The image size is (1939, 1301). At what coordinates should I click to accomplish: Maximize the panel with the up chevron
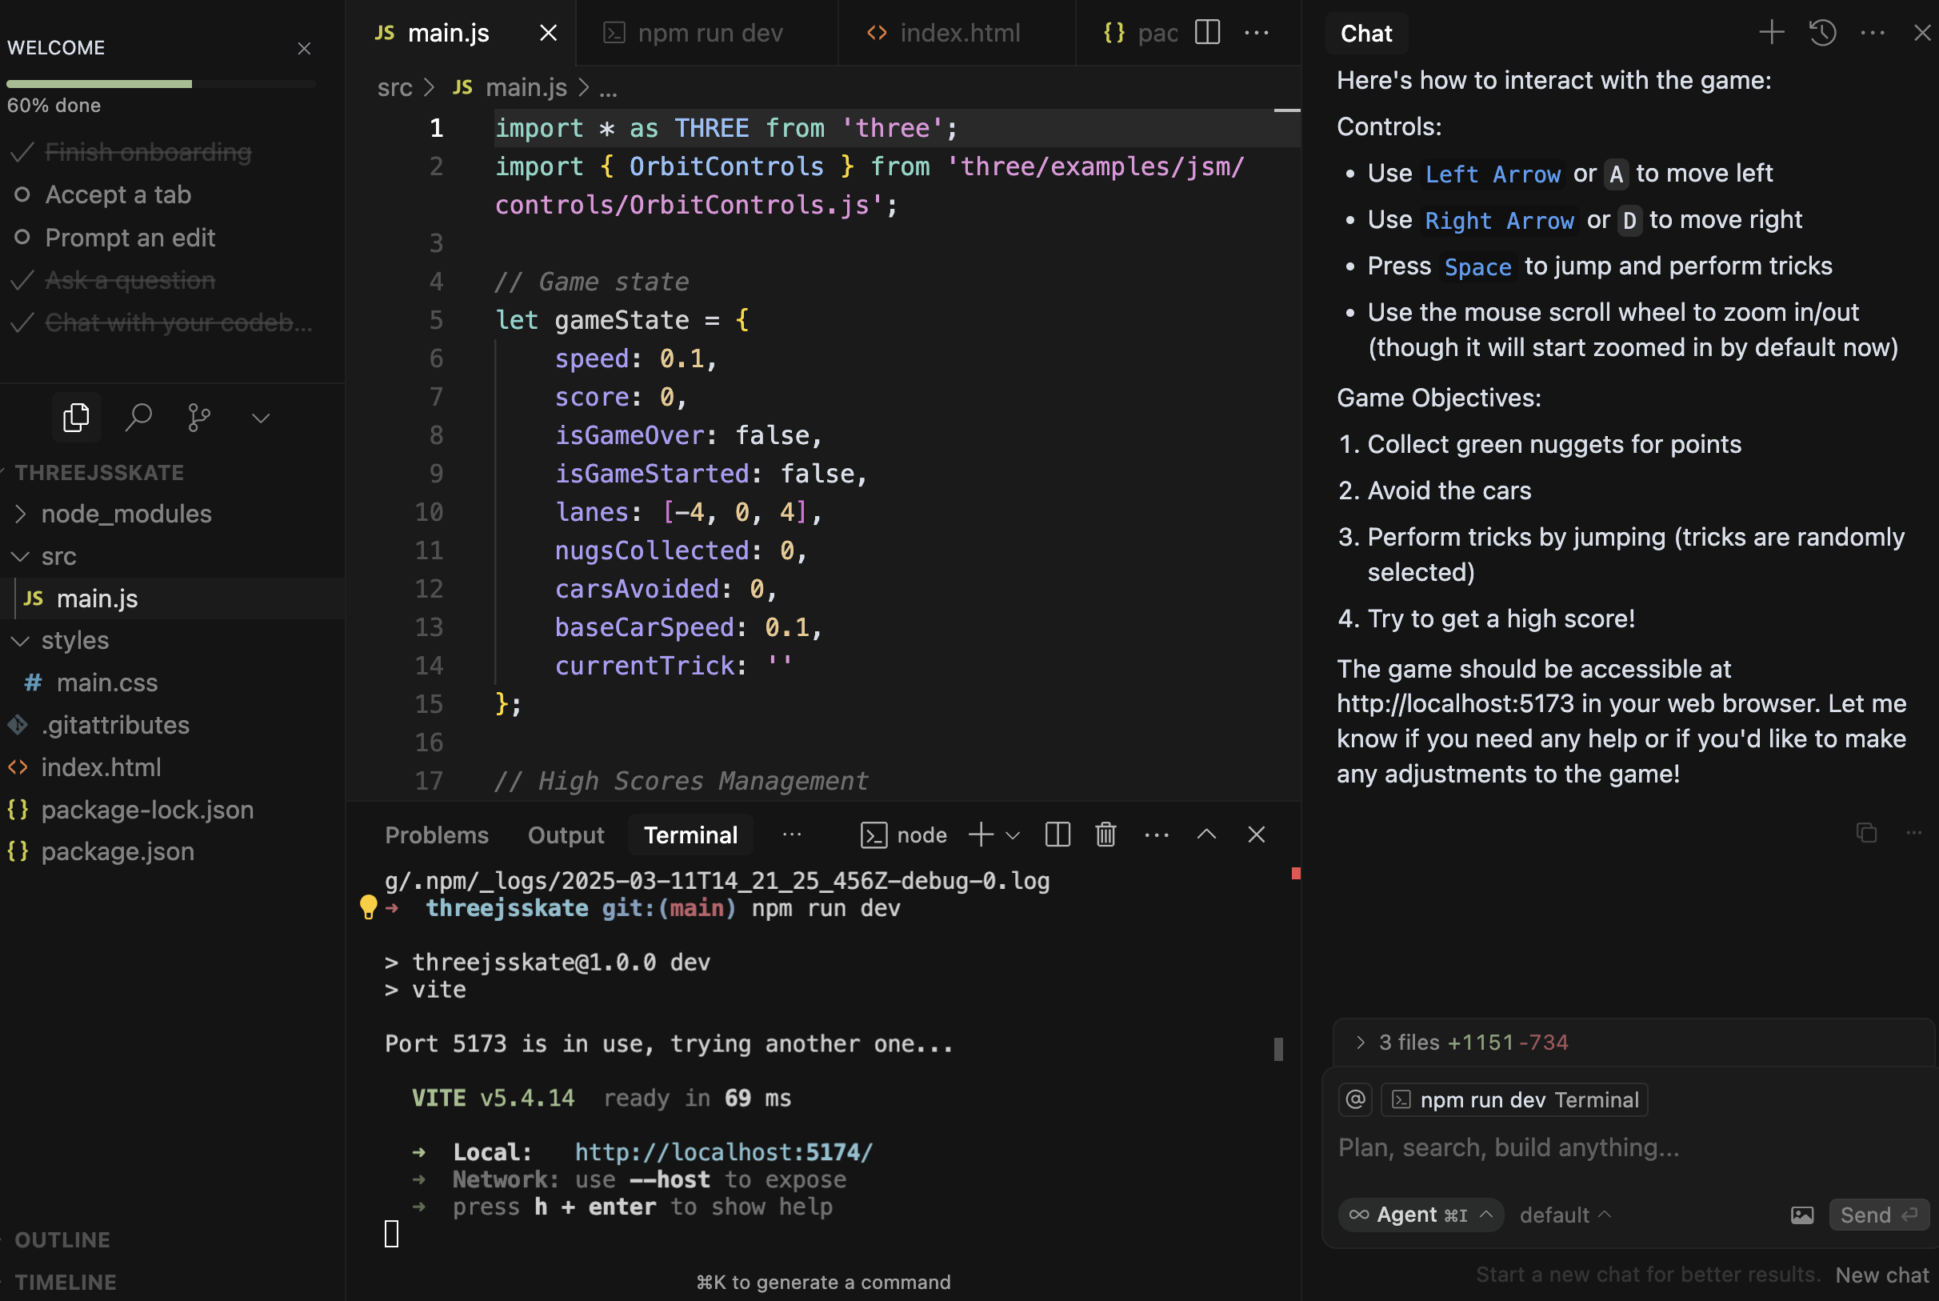click(1207, 835)
